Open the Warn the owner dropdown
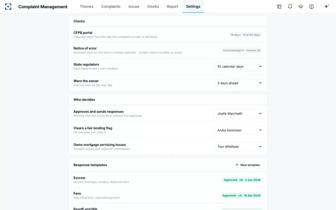Viewport: 336px width, 210px height. (x=239, y=83)
